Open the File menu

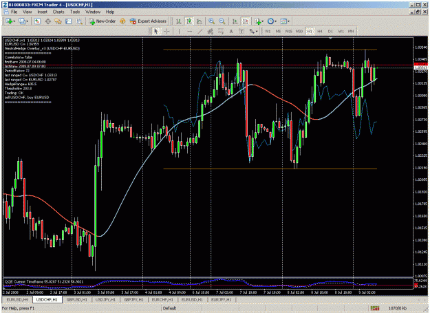pos(14,12)
